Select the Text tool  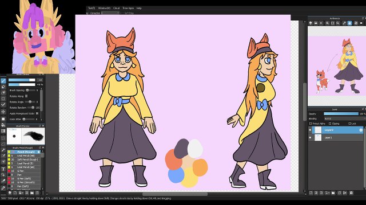[x=3, y=169]
